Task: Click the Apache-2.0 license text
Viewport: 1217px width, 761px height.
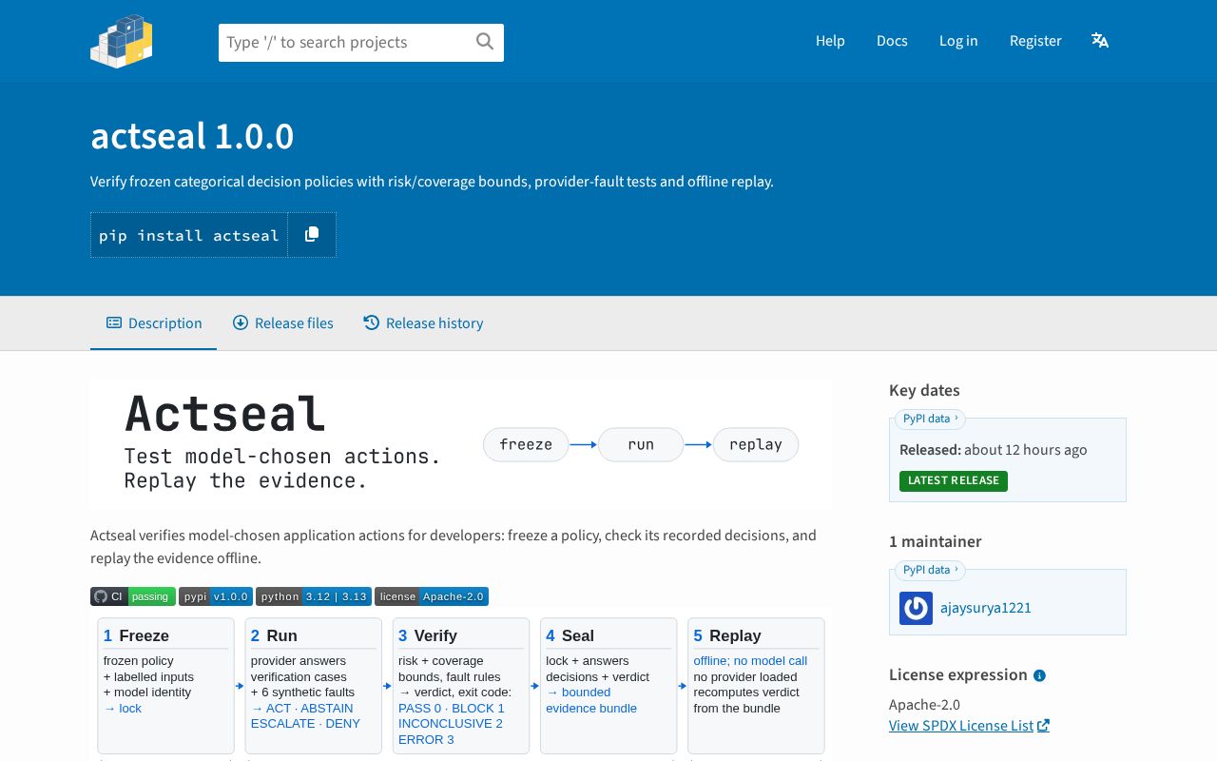Action: tap(924, 705)
